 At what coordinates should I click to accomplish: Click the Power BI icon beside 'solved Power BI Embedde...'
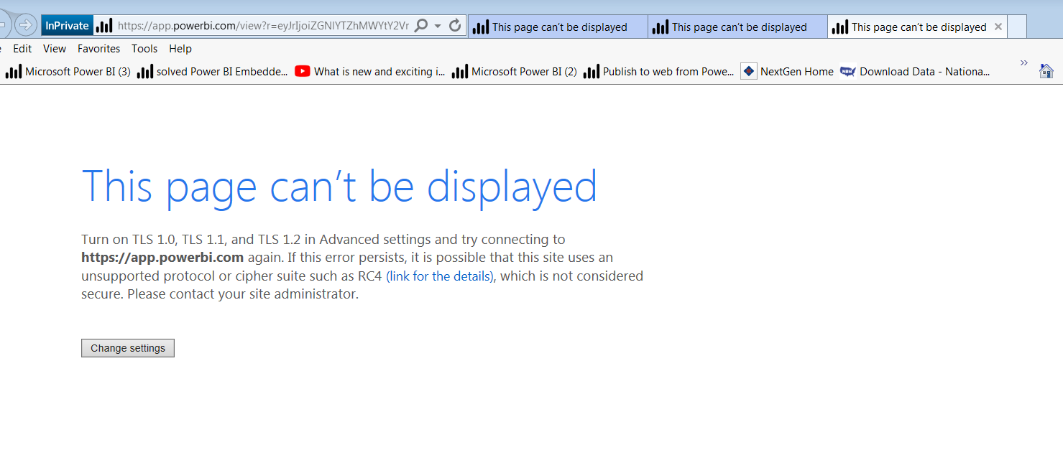click(145, 71)
